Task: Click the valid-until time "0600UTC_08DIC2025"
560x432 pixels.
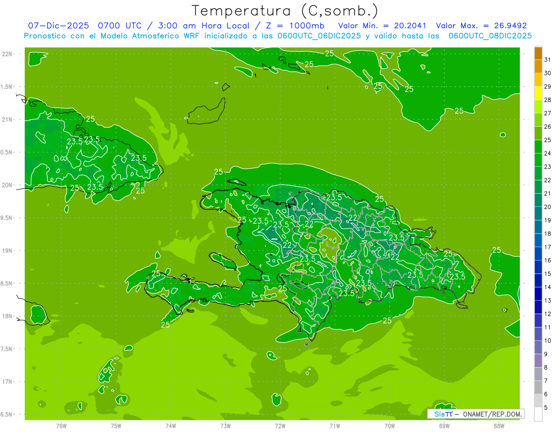Action: tap(490, 35)
